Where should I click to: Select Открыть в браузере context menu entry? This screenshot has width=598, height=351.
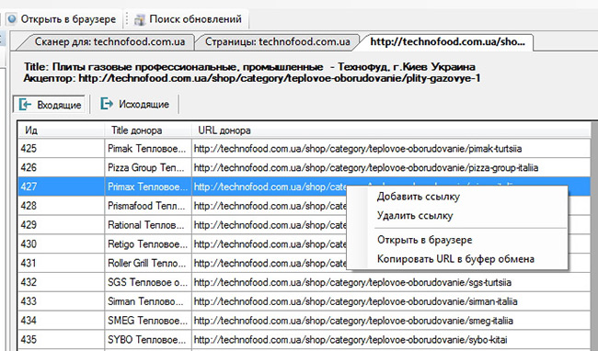tap(424, 240)
